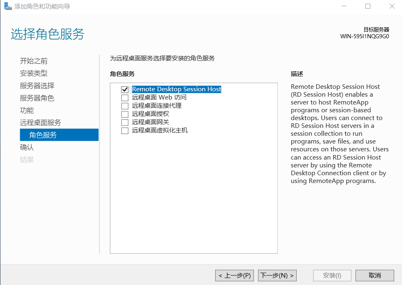Enable the 远程桌面 Web 访问 checkbox
This screenshot has width=402, height=285.
(125, 97)
